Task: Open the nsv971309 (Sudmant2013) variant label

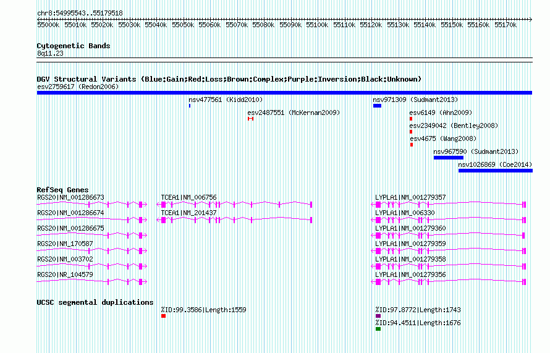Action: (415, 100)
